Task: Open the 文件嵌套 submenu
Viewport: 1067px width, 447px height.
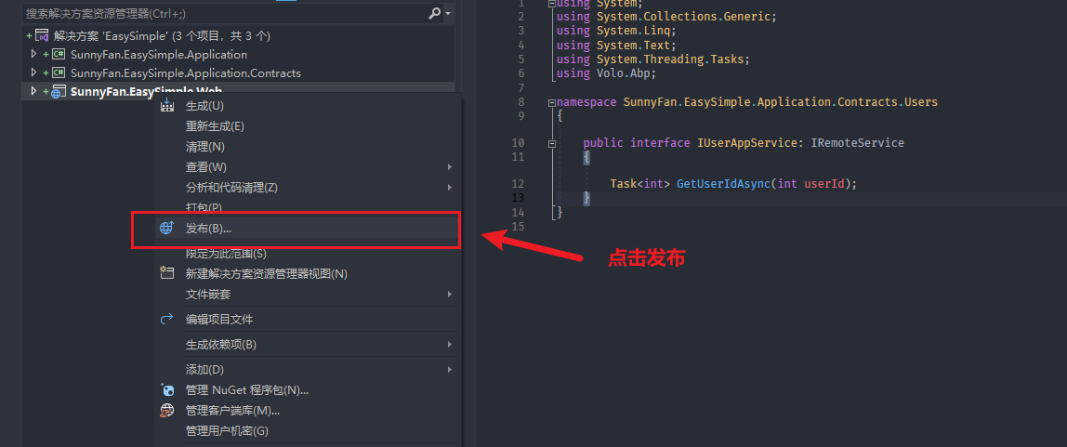Action: click(x=308, y=294)
